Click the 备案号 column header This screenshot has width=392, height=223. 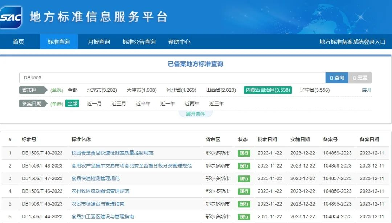(x=330, y=139)
